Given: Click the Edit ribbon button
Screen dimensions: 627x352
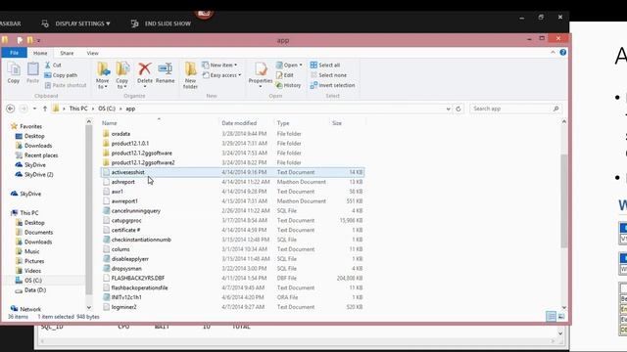Looking at the screenshot, I should [285, 75].
